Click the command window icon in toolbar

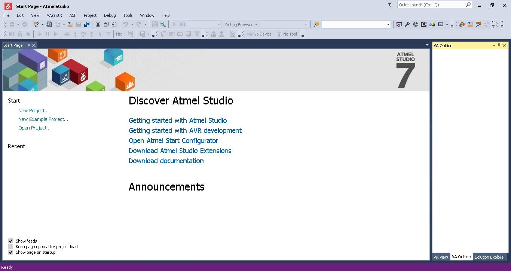coord(441,24)
